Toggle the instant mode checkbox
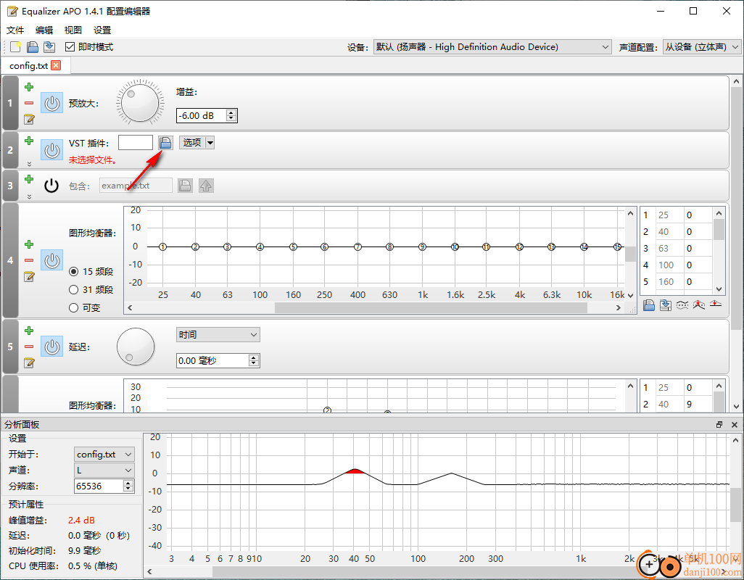Image resolution: width=744 pixels, height=580 pixels. tap(70, 47)
